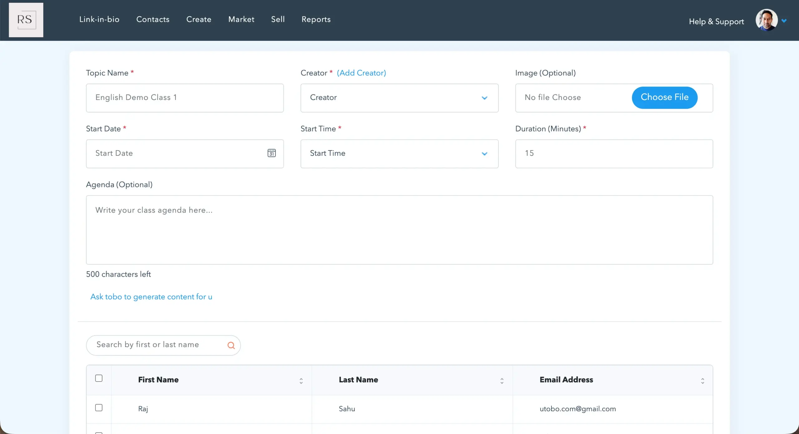
Task: Focus the Topic Name input field
Action: (x=185, y=98)
